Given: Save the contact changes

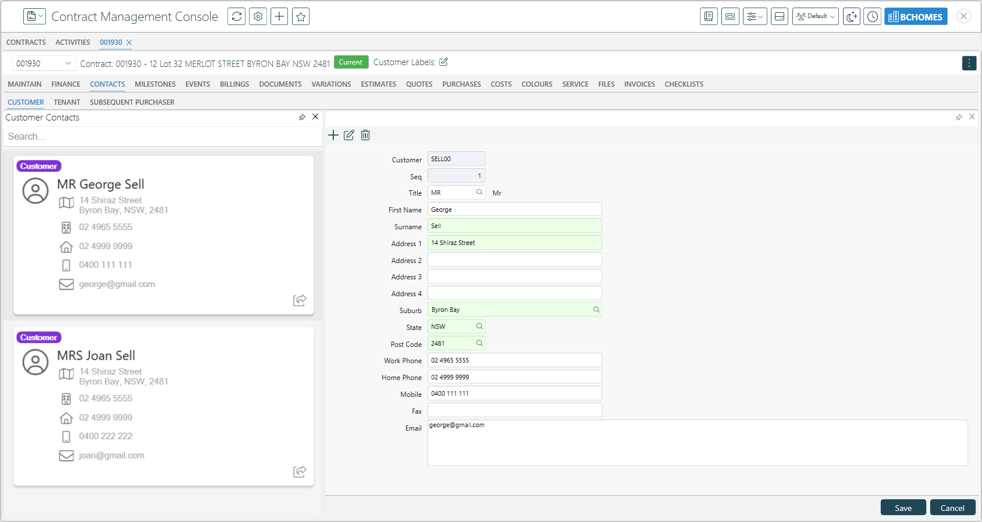Looking at the screenshot, I should click(903, 507).
